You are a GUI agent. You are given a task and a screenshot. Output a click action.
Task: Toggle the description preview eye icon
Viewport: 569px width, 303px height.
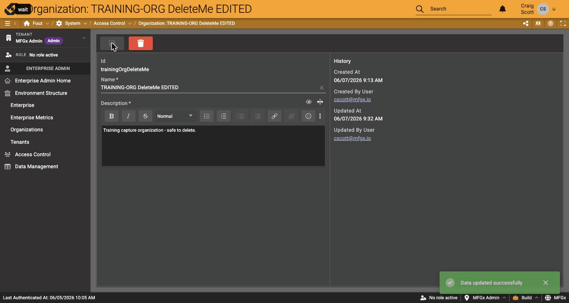point(309,102)
